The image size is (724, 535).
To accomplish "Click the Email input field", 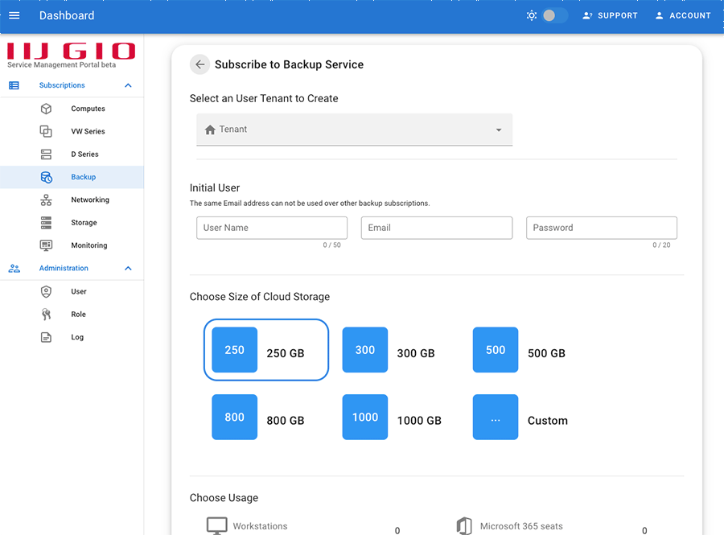I will (x=436, y=228).
